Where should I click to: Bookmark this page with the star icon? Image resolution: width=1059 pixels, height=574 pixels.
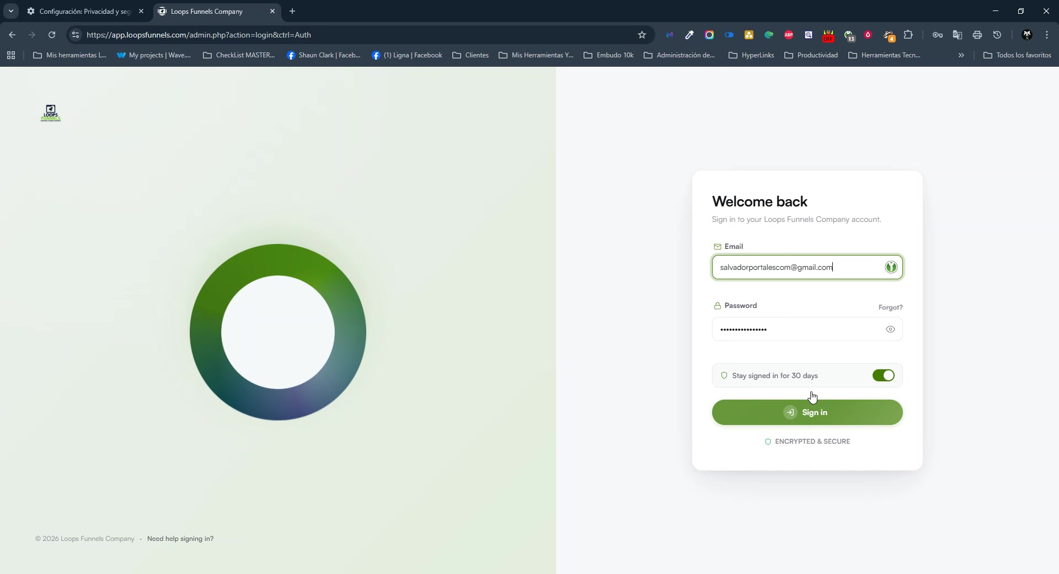click(x=641, y=35)
